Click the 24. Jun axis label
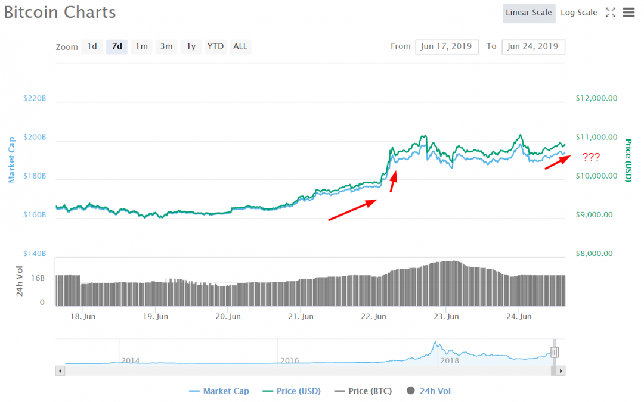This screenshot has height=402, width=644. 519,317
